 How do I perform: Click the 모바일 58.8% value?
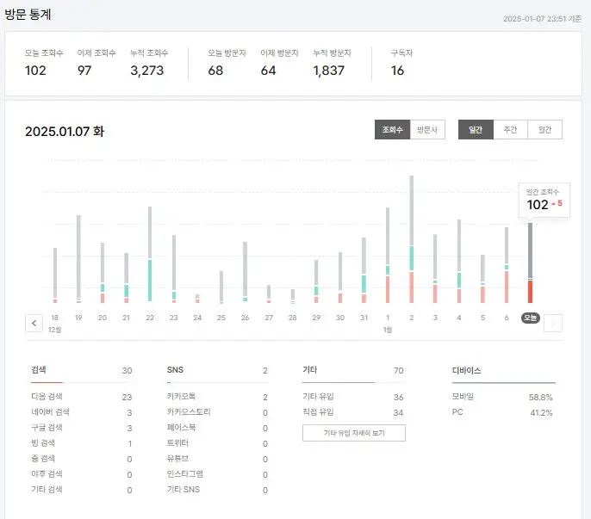click(x=540, y=397)
